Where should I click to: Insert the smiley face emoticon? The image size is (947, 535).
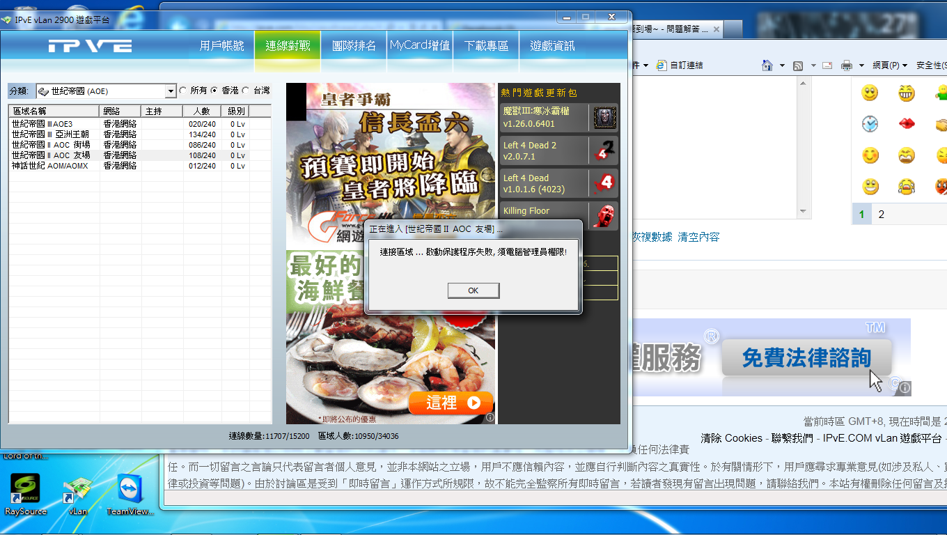[870, 93]
